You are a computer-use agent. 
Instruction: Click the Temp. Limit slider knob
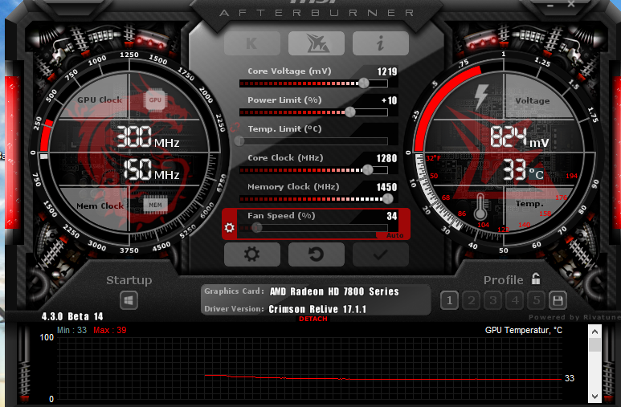[239, 141]
